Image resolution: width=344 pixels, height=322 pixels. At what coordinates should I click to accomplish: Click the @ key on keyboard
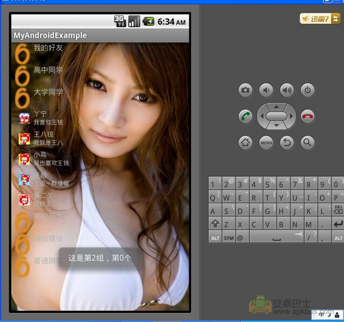(242, 237)
